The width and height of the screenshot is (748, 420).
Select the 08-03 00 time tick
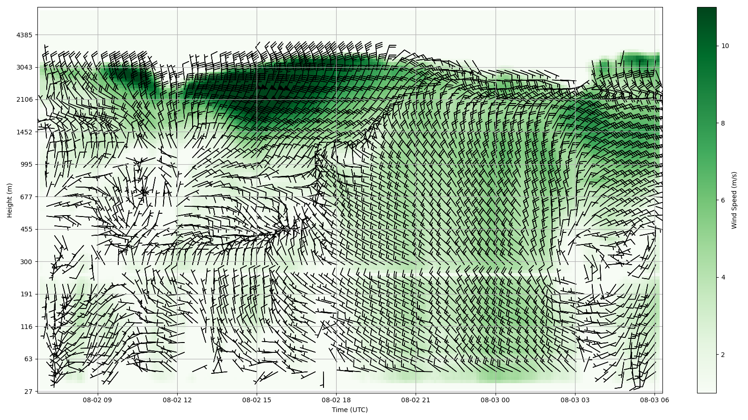496,400
